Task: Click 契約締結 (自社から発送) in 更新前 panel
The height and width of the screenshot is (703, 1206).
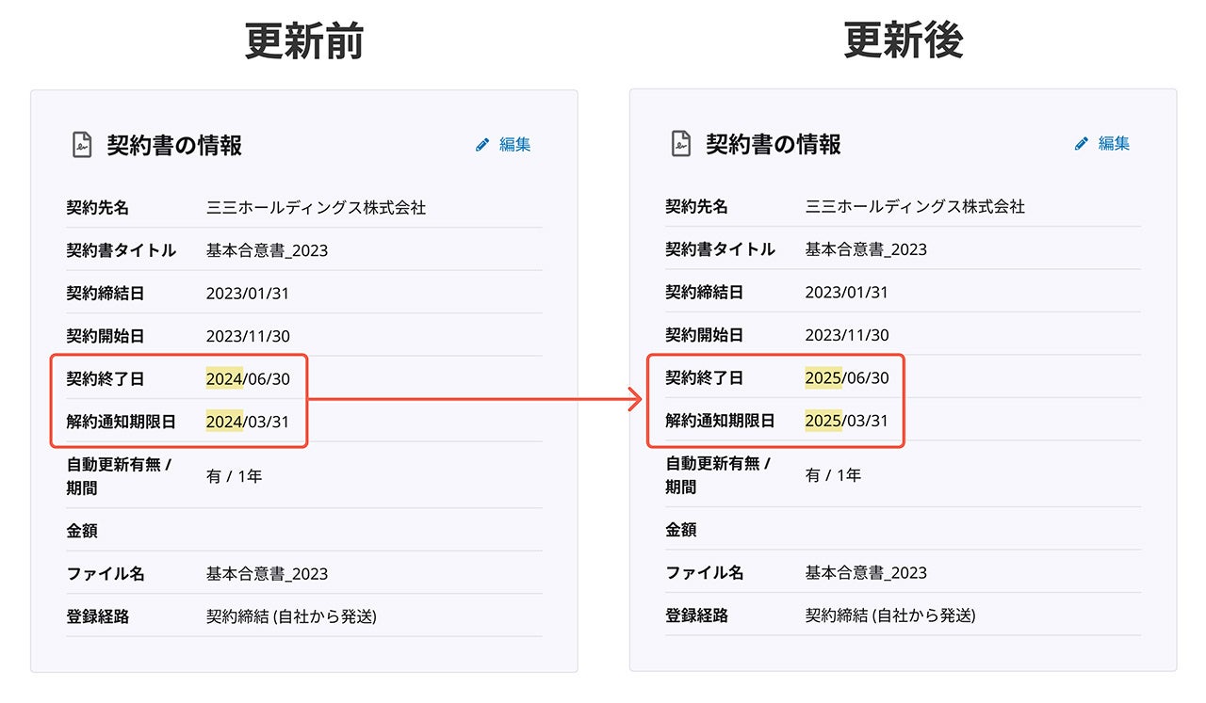Action: tap(292, 616)
